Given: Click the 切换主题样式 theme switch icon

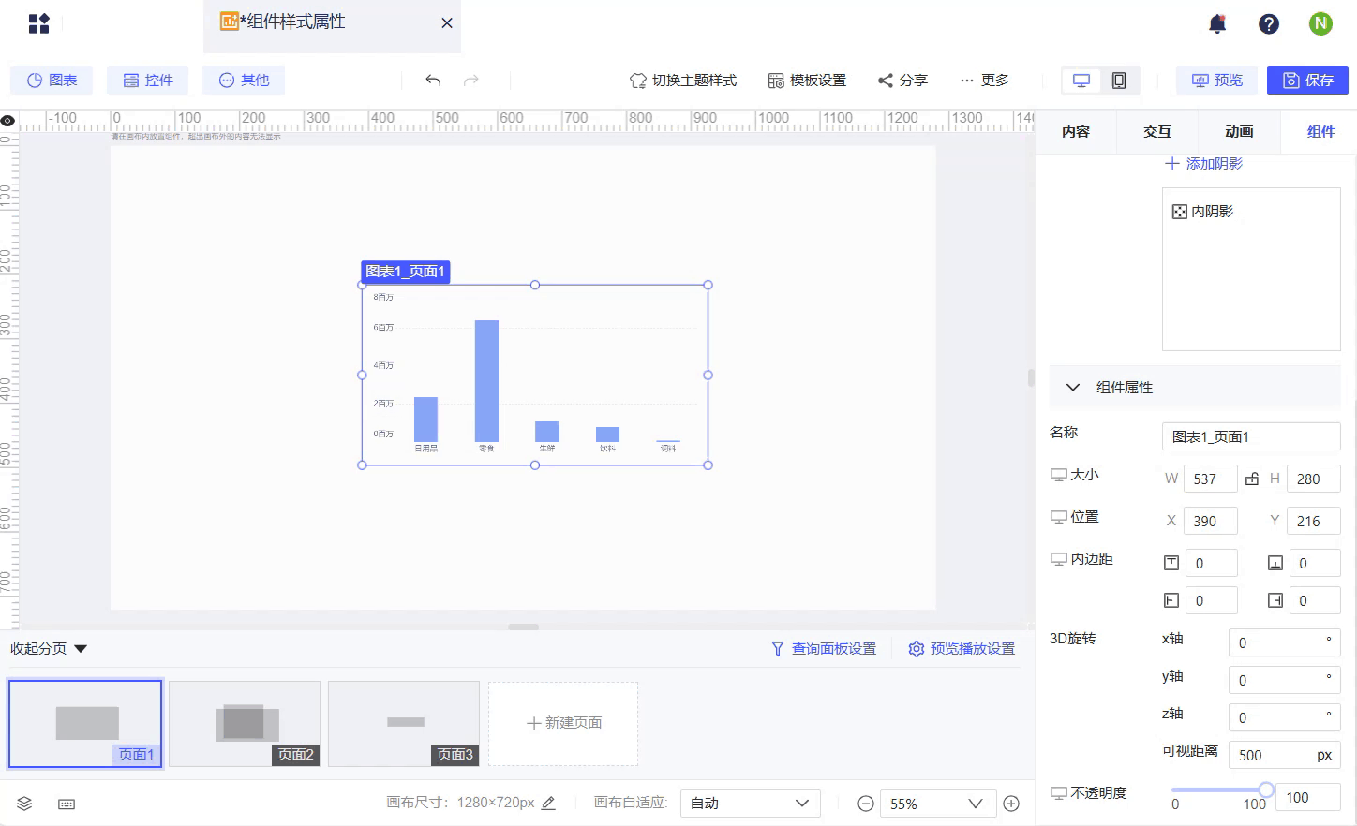Looking at the screenshot, I should tap(638, 81).
